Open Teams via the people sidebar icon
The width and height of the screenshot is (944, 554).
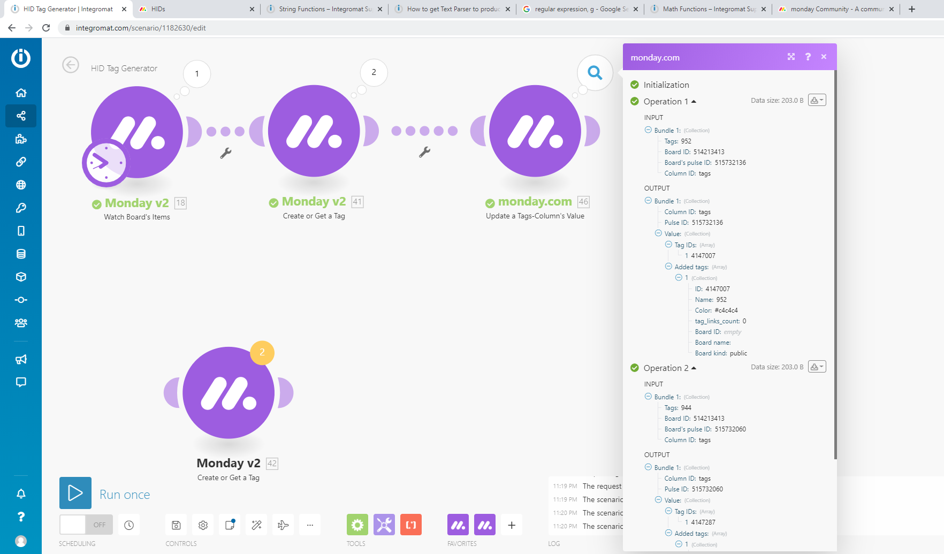point(21,323)
